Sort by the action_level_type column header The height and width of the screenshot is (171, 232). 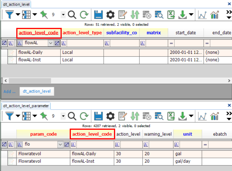tap(82, 33)
